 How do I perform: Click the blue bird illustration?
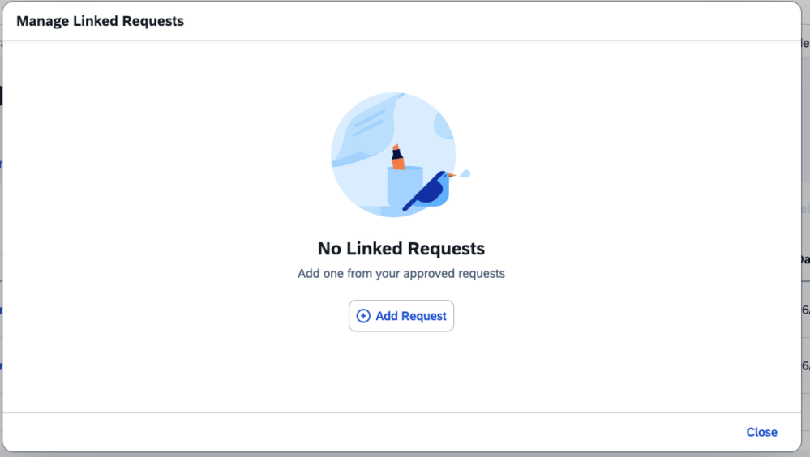point(429,190)
